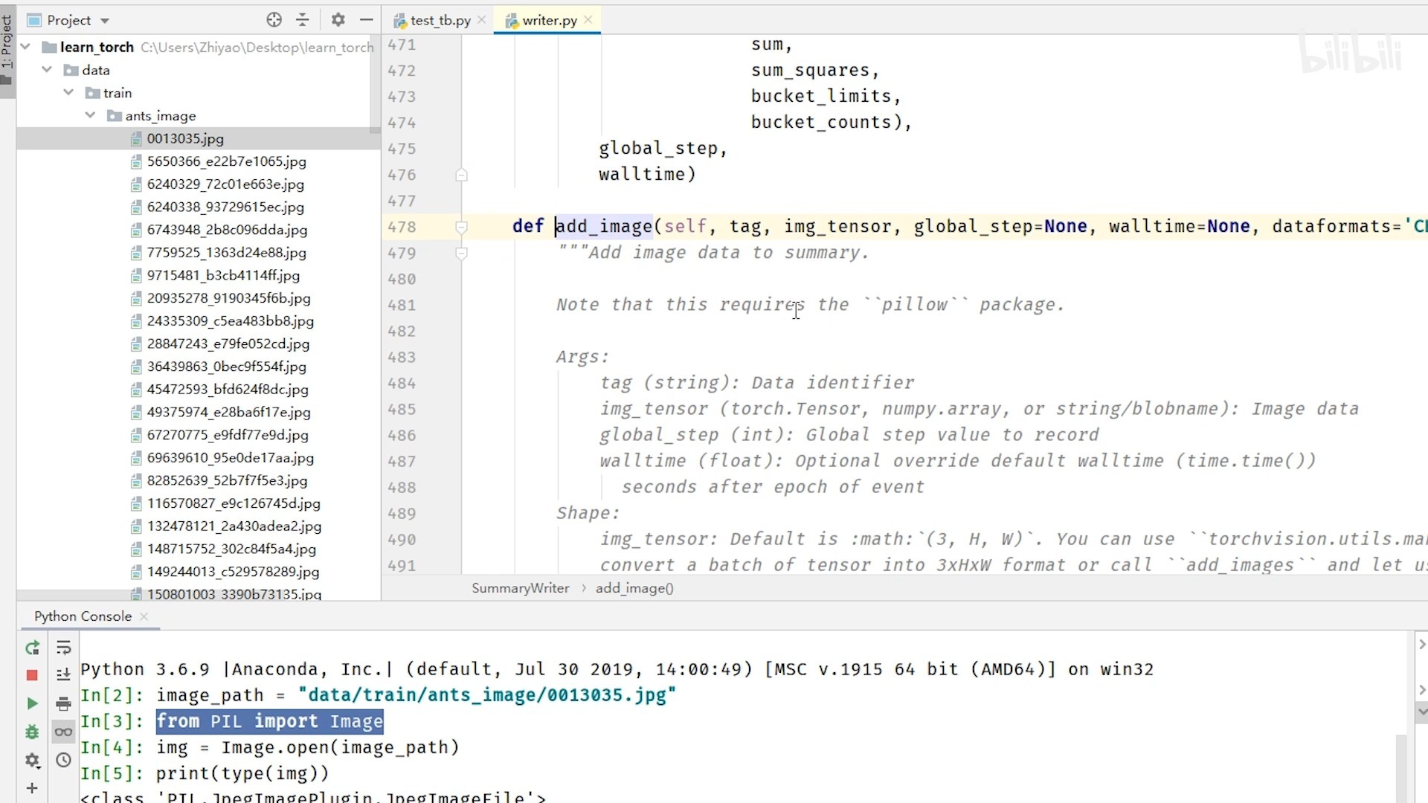Viewport: 1428px width, 803px height.
Task: Toggle scroll-to-end in console
Action: [63, 675]
